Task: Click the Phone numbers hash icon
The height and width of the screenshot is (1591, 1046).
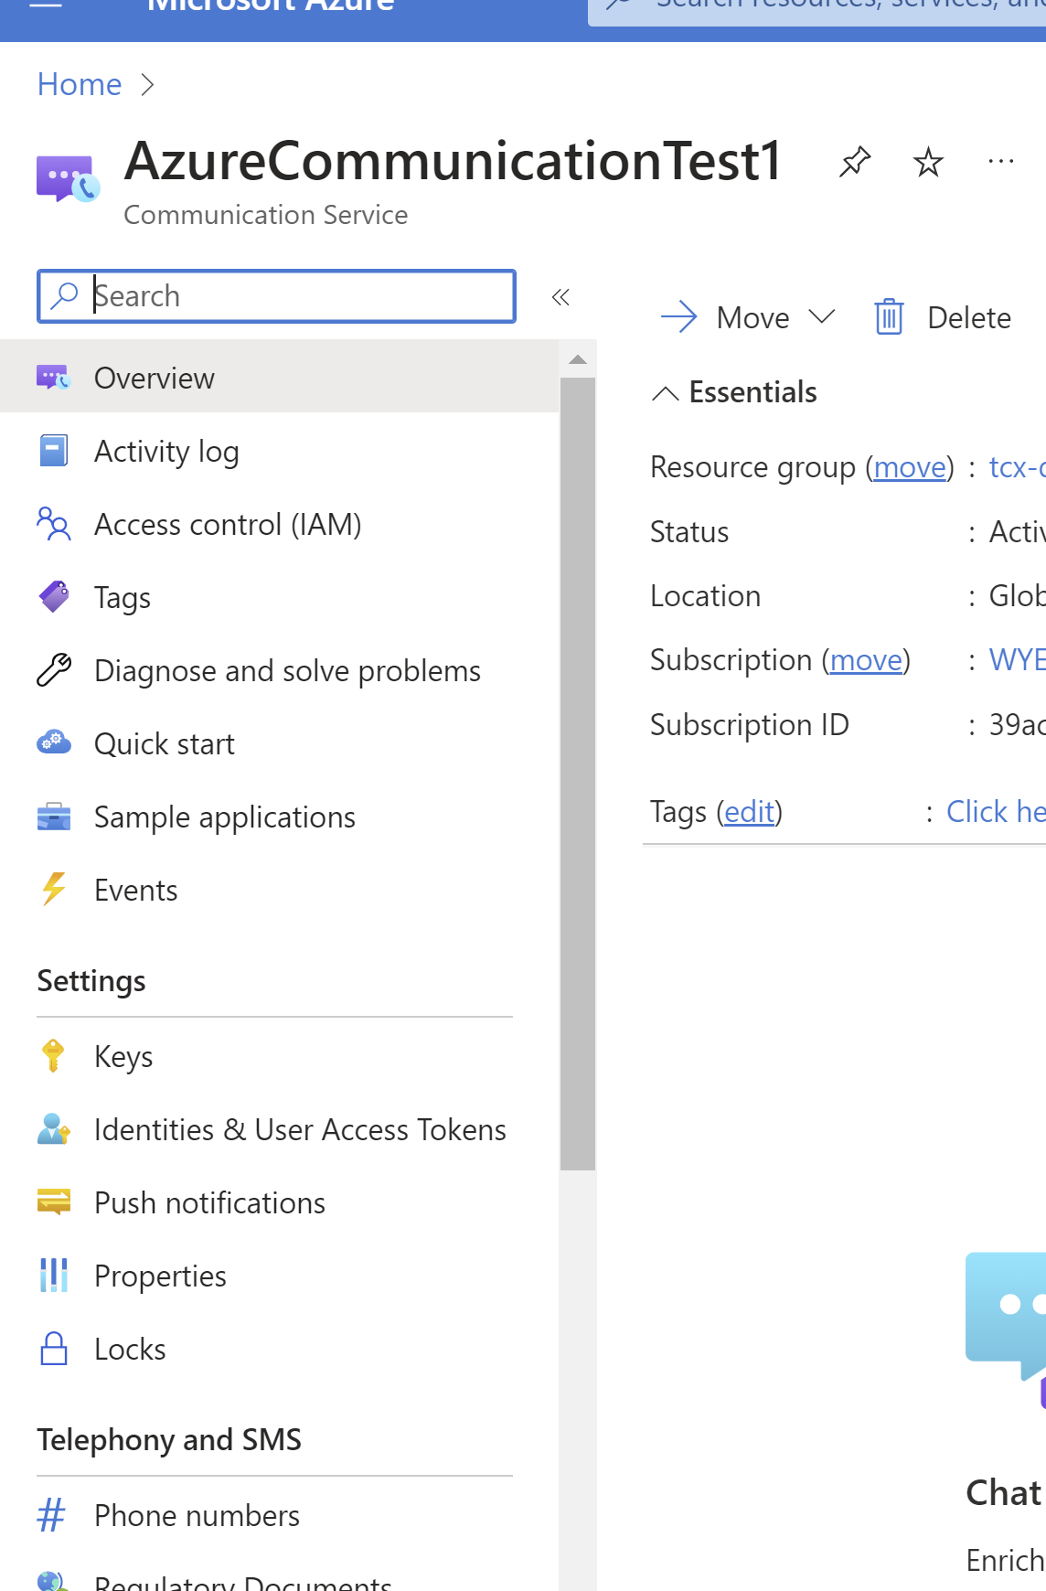Action: tap(51, 1514)
